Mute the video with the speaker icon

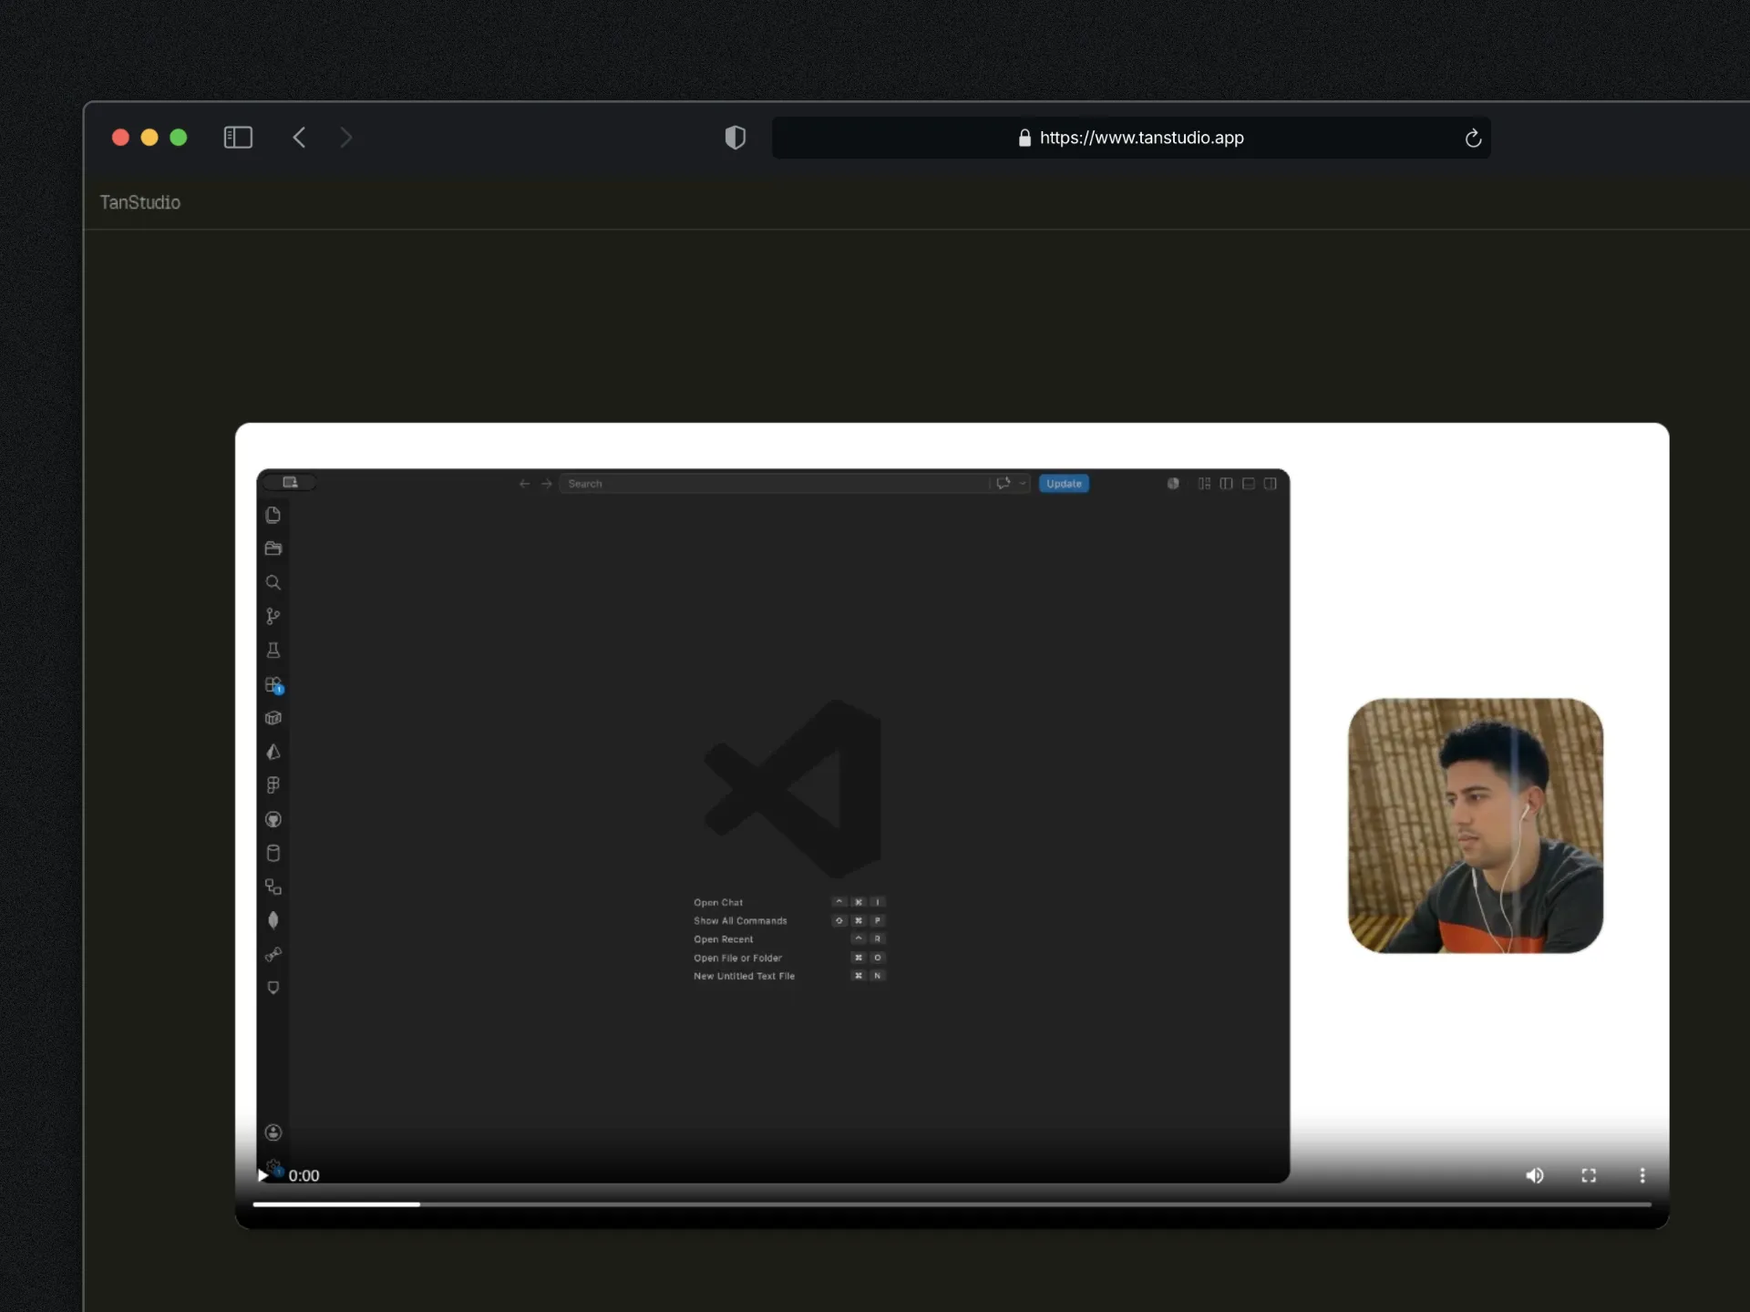click(x=1535, y=1175)
